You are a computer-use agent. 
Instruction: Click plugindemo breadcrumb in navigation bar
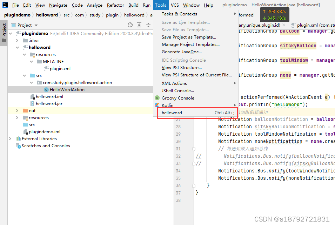17,15
